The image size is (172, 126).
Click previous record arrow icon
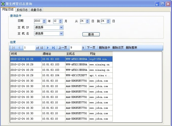pos(19,48)
